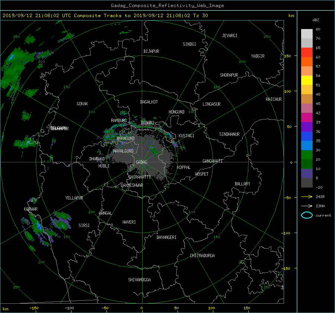Click the NAVALGUND city label
Screen dimensions: 335x313
pyautogui.click(x=123, y=151)
